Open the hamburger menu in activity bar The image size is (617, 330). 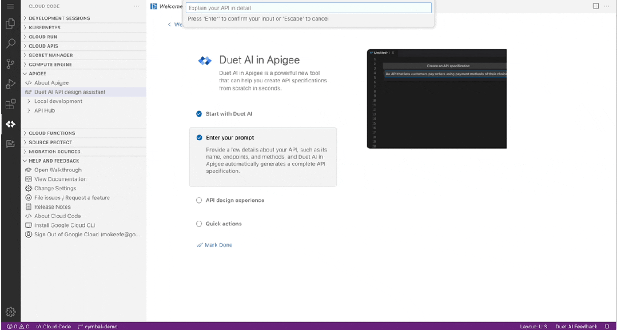[x=11, y=6]
